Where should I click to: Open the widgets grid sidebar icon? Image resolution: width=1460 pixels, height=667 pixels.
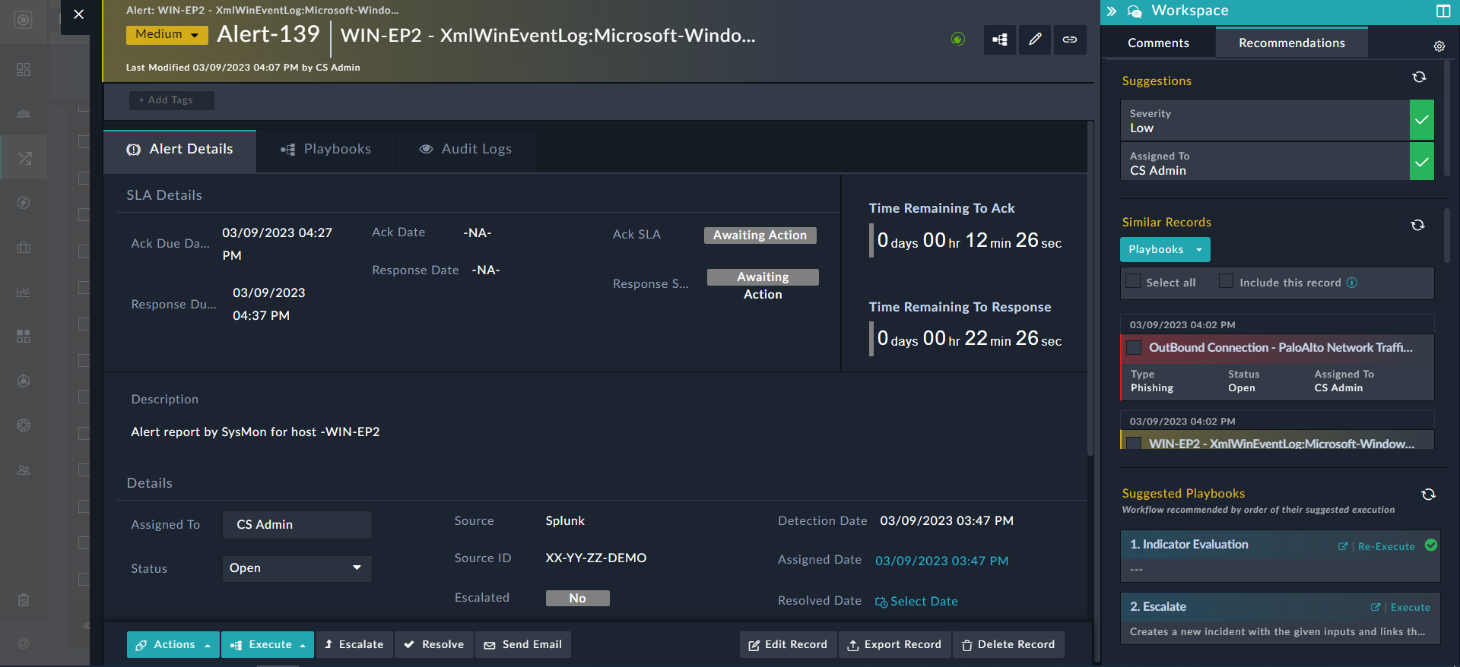(24, 336)
